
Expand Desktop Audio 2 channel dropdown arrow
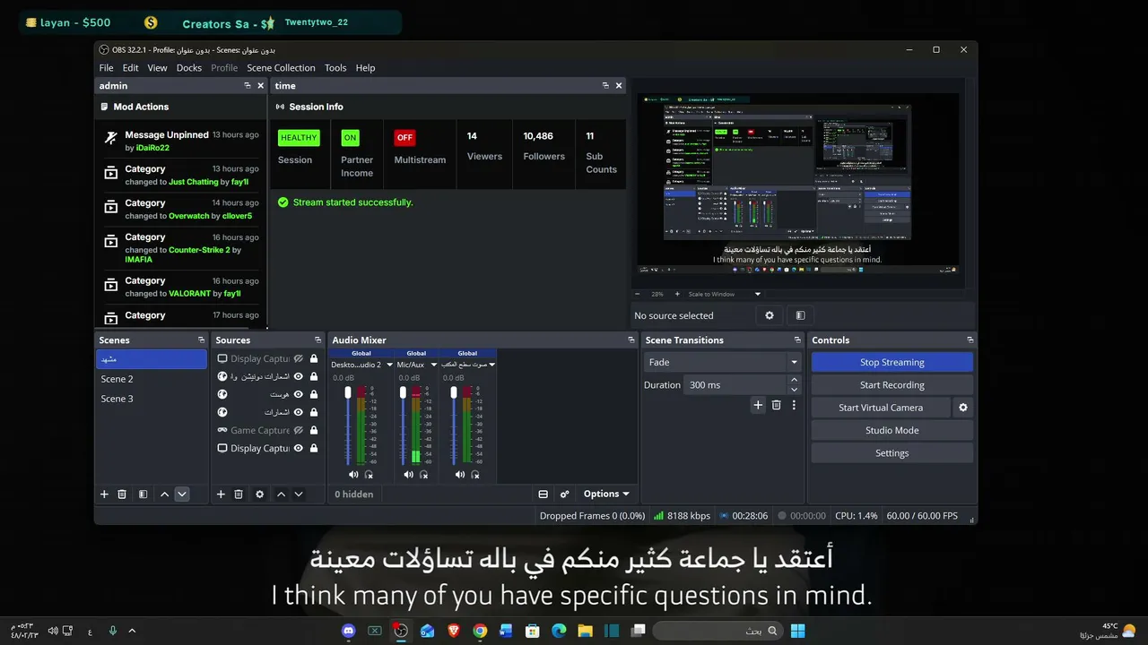click(x=389, y=365)
